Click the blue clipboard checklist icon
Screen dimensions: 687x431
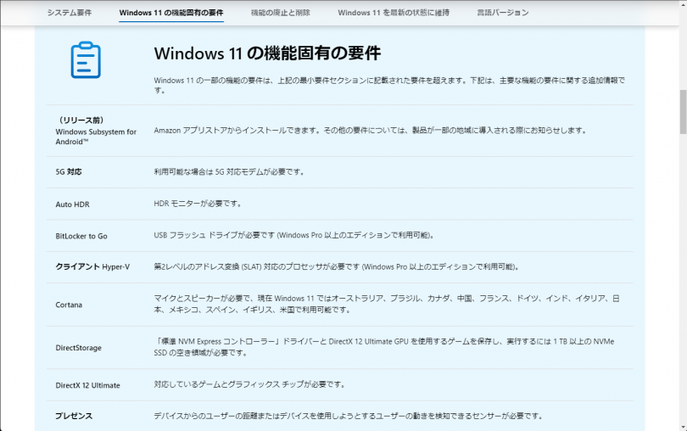[x=86, y=60]
